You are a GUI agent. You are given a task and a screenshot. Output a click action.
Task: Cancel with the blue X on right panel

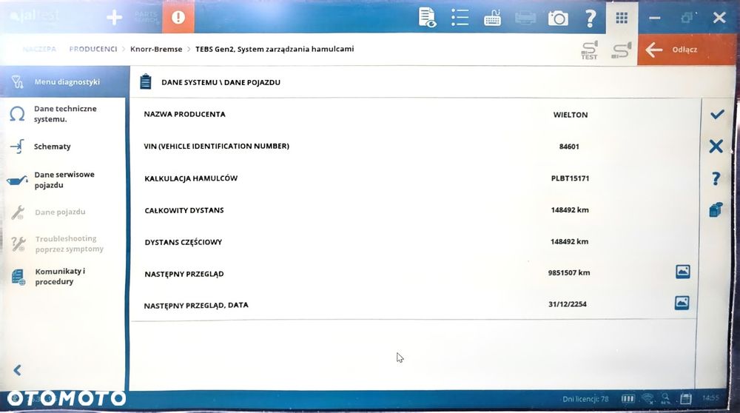click(716, 147)
